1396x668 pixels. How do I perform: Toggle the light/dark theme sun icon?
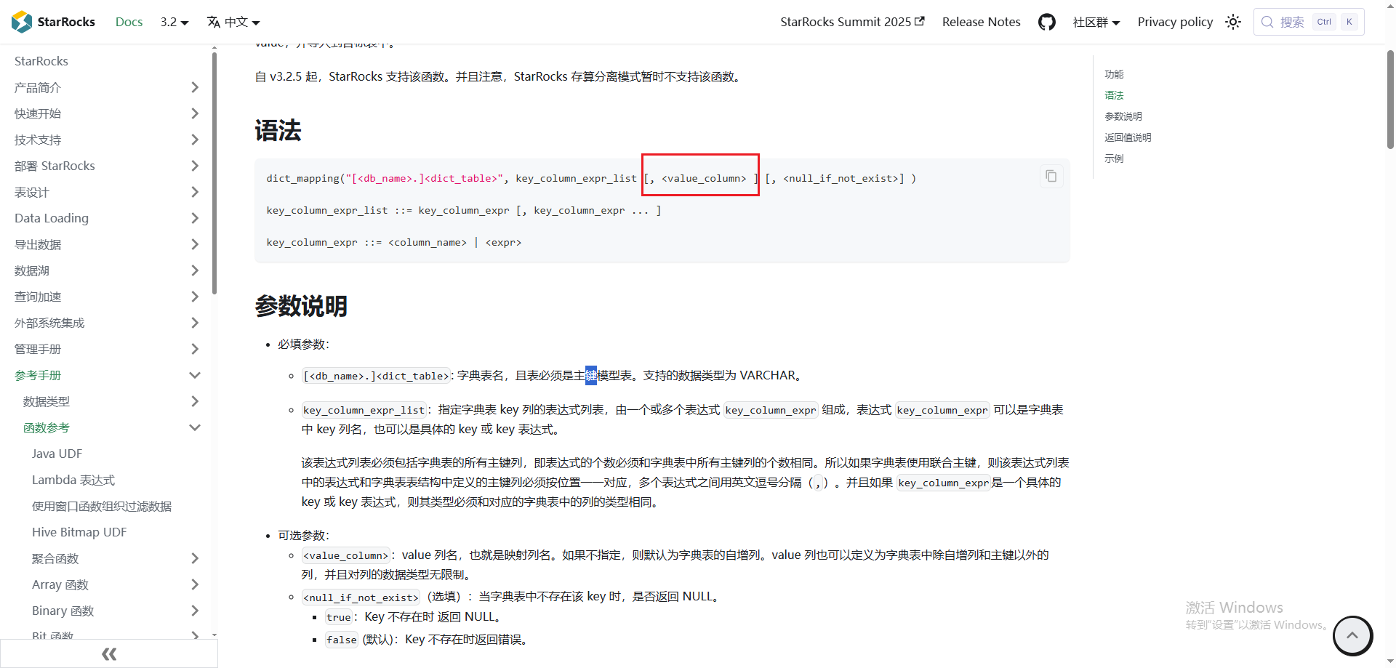coord(1233,22)
